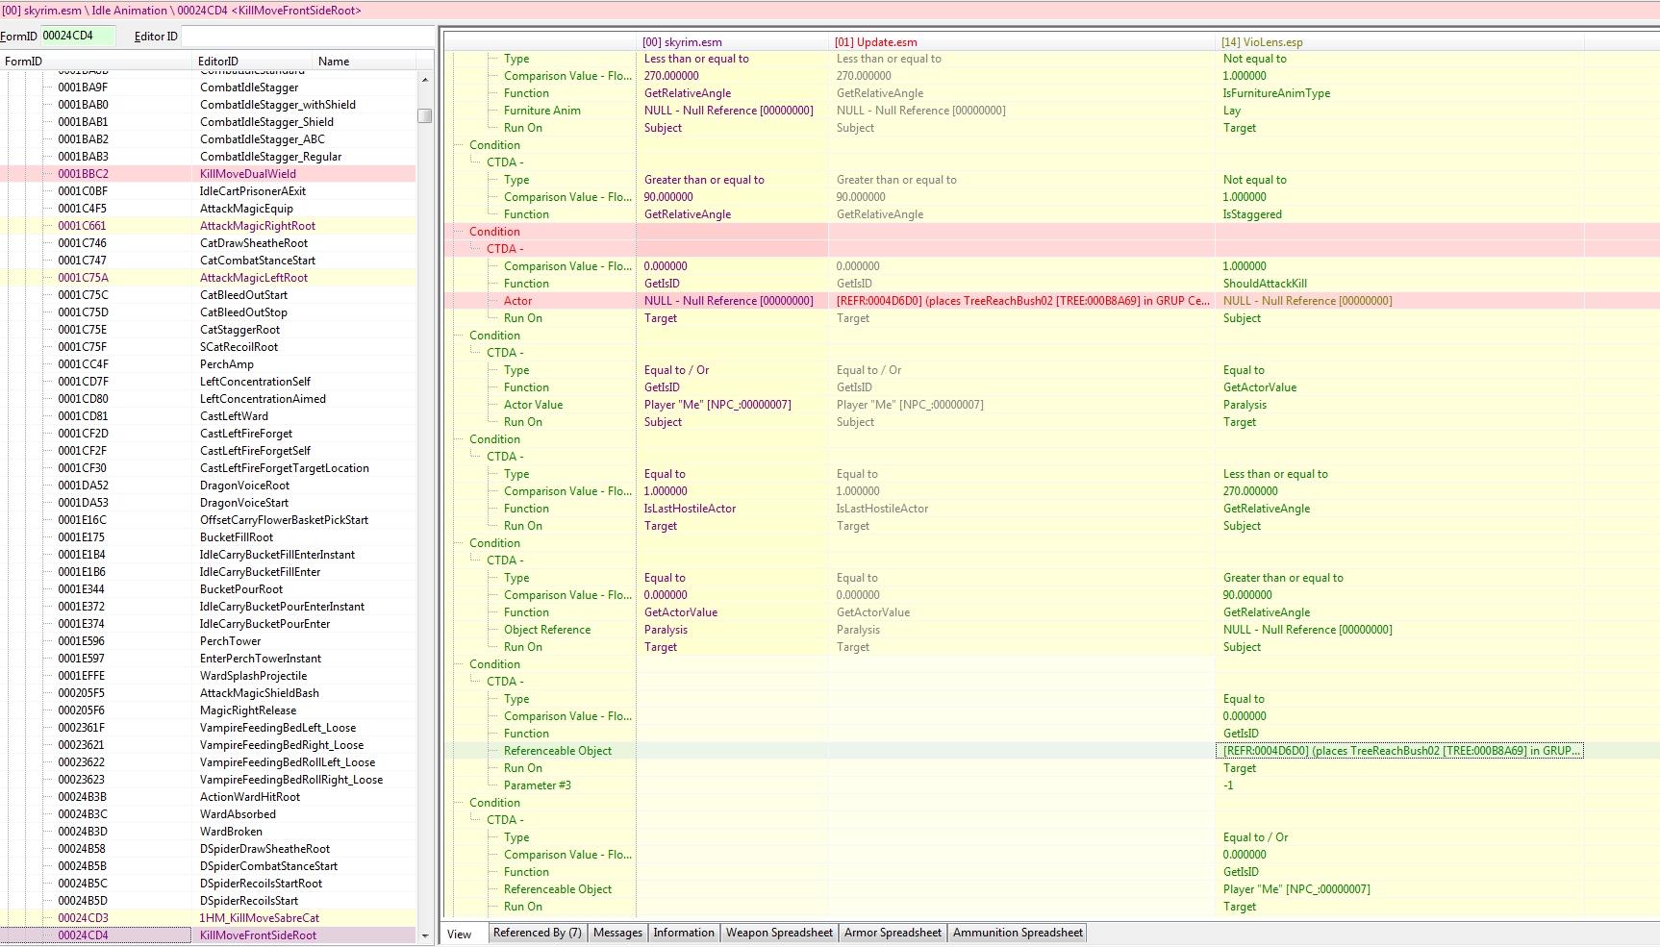Switch to the Messages tab
Image resolution: width=1660 pixels, height=947 pixels.
click(x=617, y=933)
